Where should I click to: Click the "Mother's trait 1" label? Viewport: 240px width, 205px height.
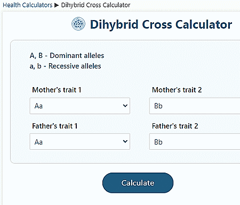57,90
